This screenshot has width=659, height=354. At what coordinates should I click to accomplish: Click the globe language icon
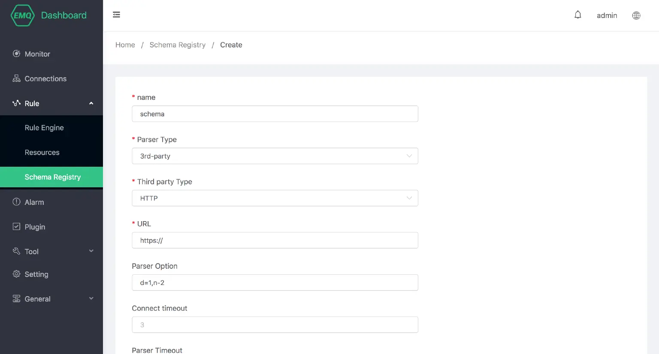[636, 15]
